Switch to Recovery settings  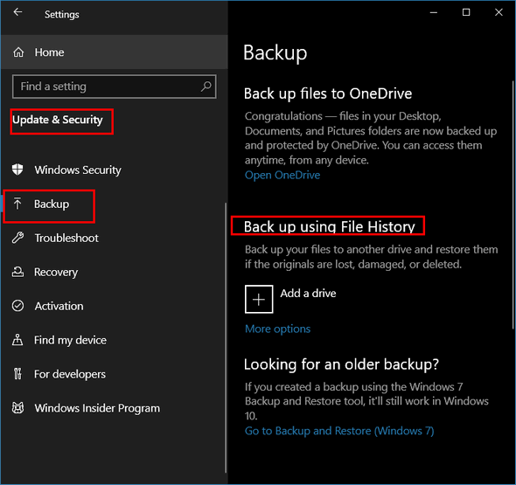114,272
